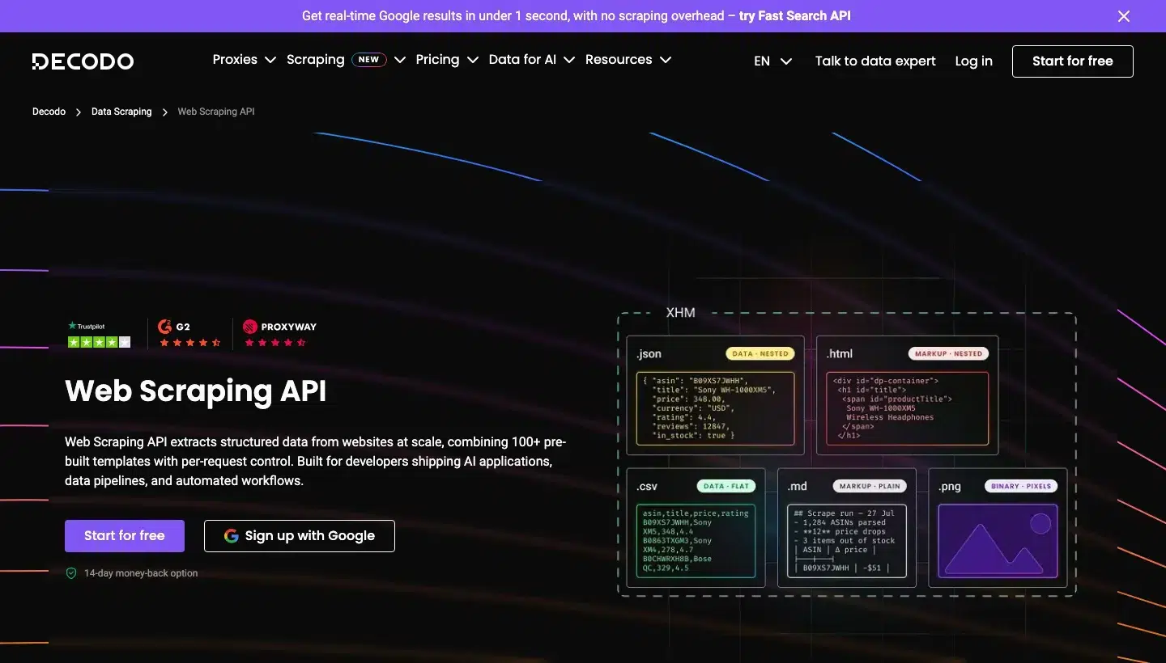The height and width of the screenshot is (663, 1166).
Task: Click purple Start for free button
Action: point(125,536)
